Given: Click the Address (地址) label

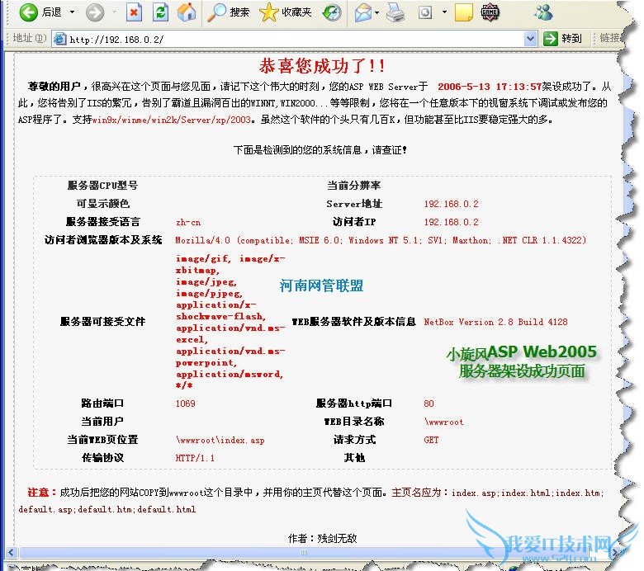Looking at the screenshot, I should click(29, 38).
